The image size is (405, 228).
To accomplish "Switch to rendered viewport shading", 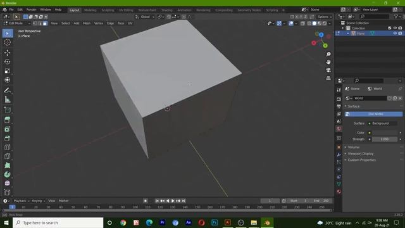I will tap(325, 23).
